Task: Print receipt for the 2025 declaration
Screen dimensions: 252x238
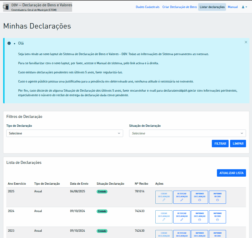Action: (218, 197)
